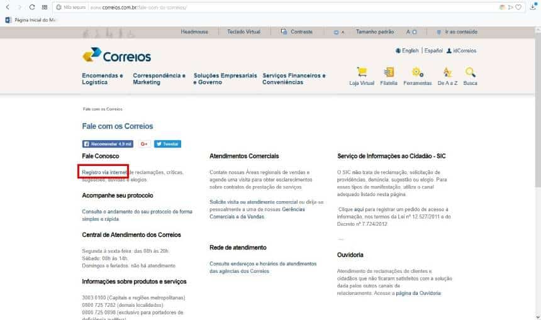Click the Facebook Recomendar button
Screen dimensions: 541x320
(108, 144)
